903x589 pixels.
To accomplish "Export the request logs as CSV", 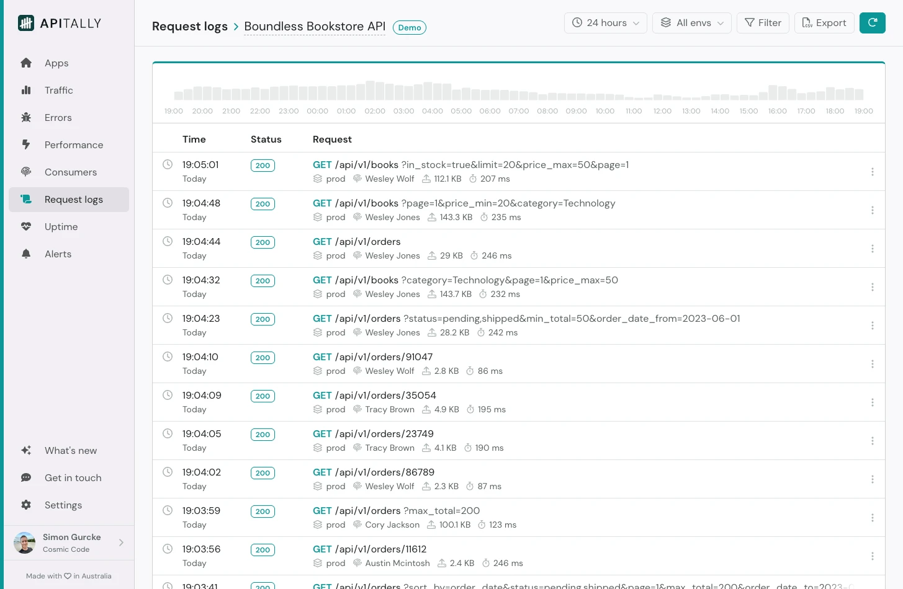I will [x=824, y=22].
